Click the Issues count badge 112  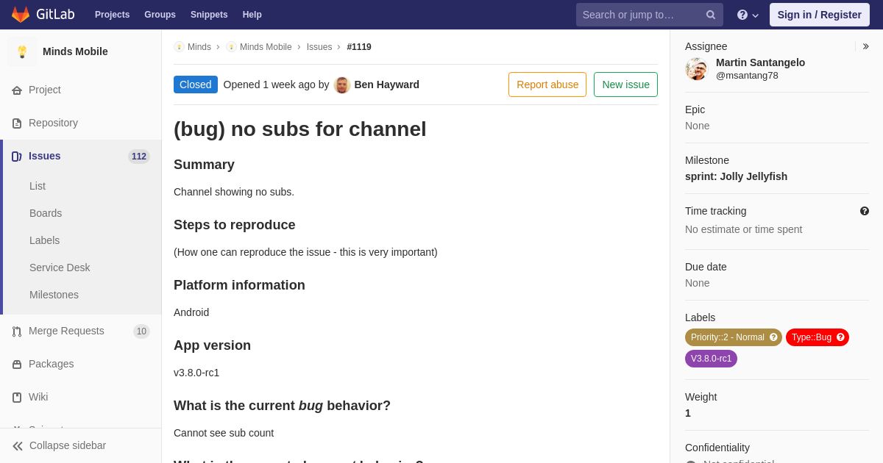pos(139,157)
